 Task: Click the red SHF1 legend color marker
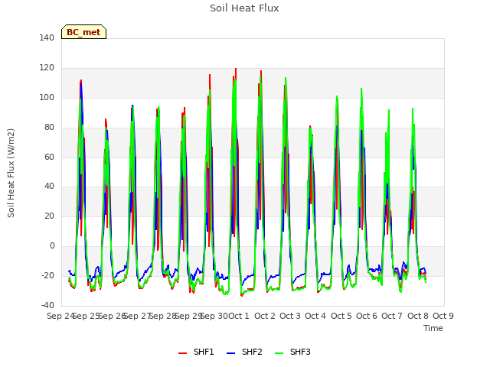click(182, 353)
